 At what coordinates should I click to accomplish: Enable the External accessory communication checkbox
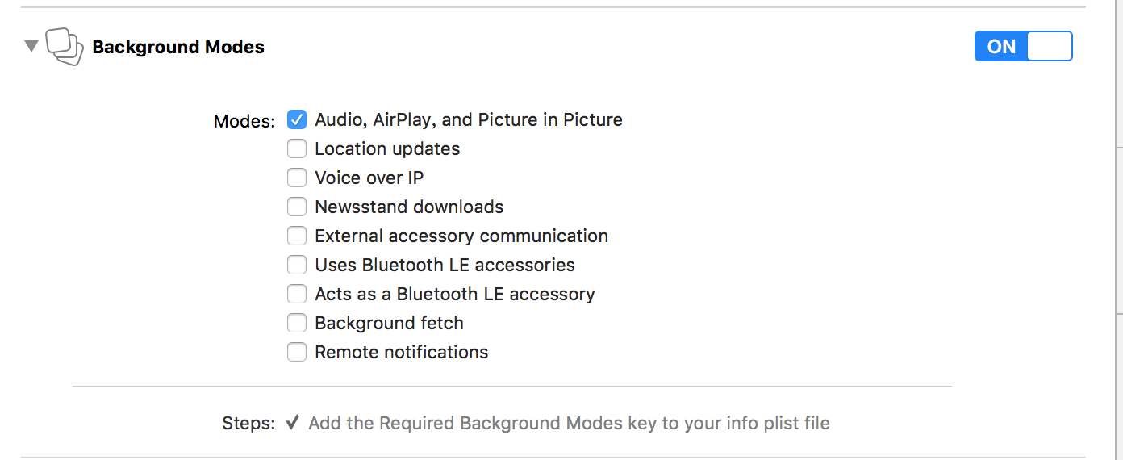pyautogui.click(x=297, y=236)
